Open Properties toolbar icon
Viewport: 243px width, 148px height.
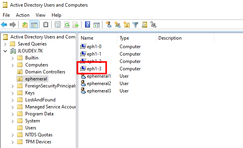(x=58, y=24)
